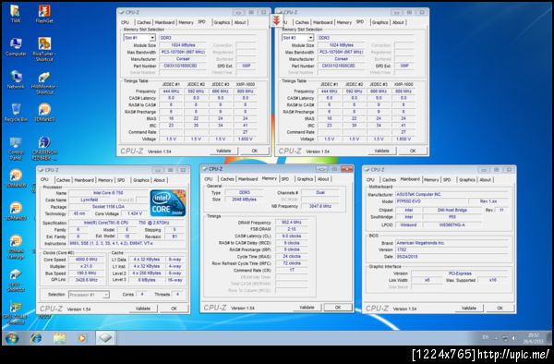This screenshot has height=364, width=554.
Task: Open Mainboard tab in the CPU window
Action: 84,180
